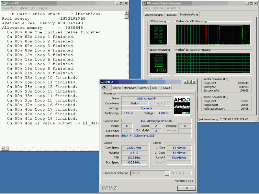The width and height of the screenshot is (259, 194).
Task: Click the 'Real memory =1073192960' line
Action: 44,18
